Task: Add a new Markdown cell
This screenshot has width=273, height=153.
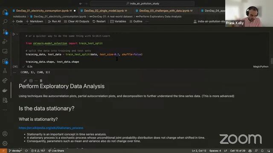Action: coord(35,21)
